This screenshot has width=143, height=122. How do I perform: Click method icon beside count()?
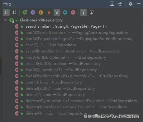17,82
